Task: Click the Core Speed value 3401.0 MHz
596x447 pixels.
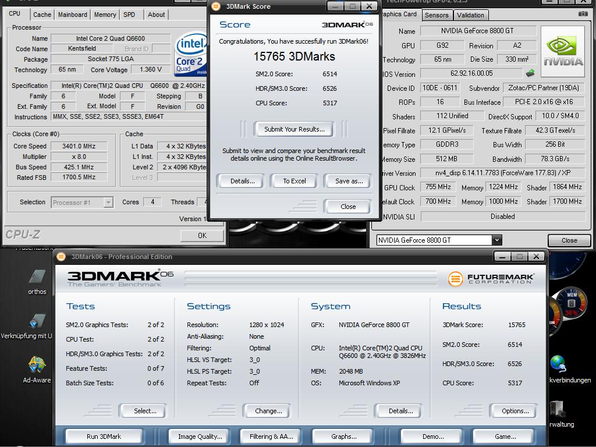Action: 79,146
